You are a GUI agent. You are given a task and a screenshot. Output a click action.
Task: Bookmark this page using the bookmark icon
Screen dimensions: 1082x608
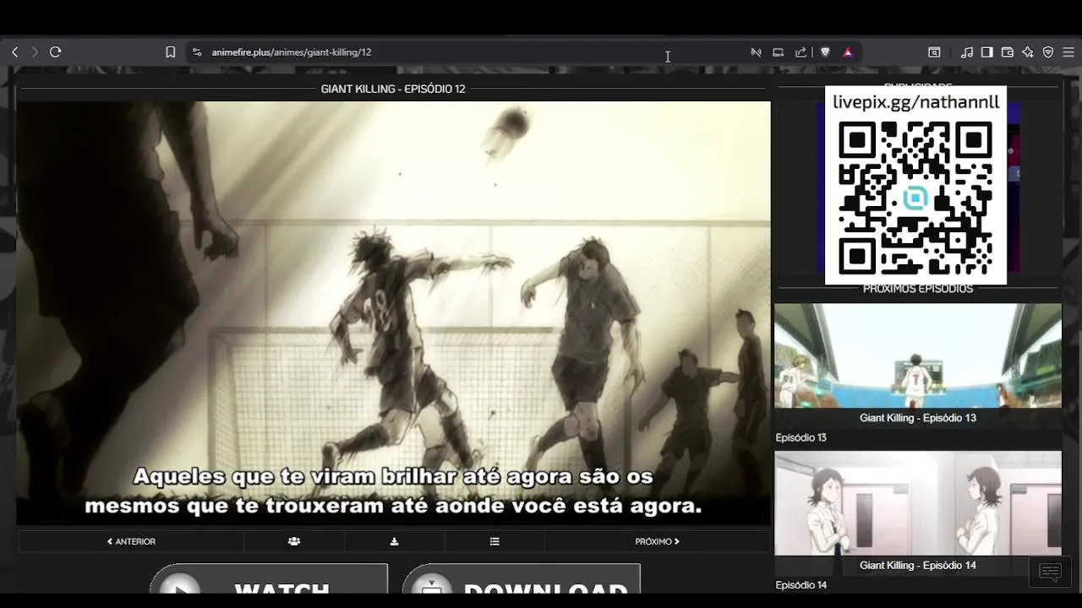pyautogui.click(x=170, y=52)
